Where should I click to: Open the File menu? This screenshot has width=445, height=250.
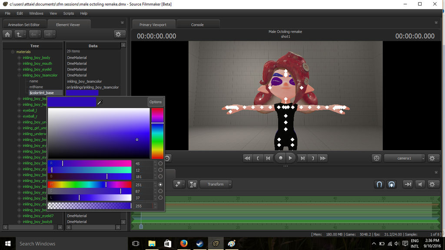tap(8, 13)
